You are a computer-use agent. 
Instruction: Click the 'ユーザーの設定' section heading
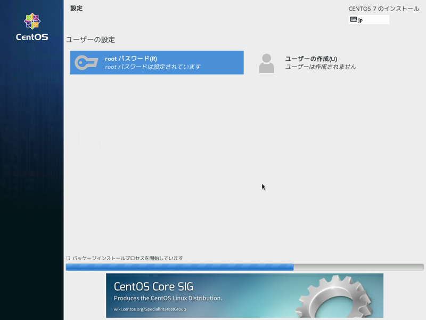[x=91, y=39]
